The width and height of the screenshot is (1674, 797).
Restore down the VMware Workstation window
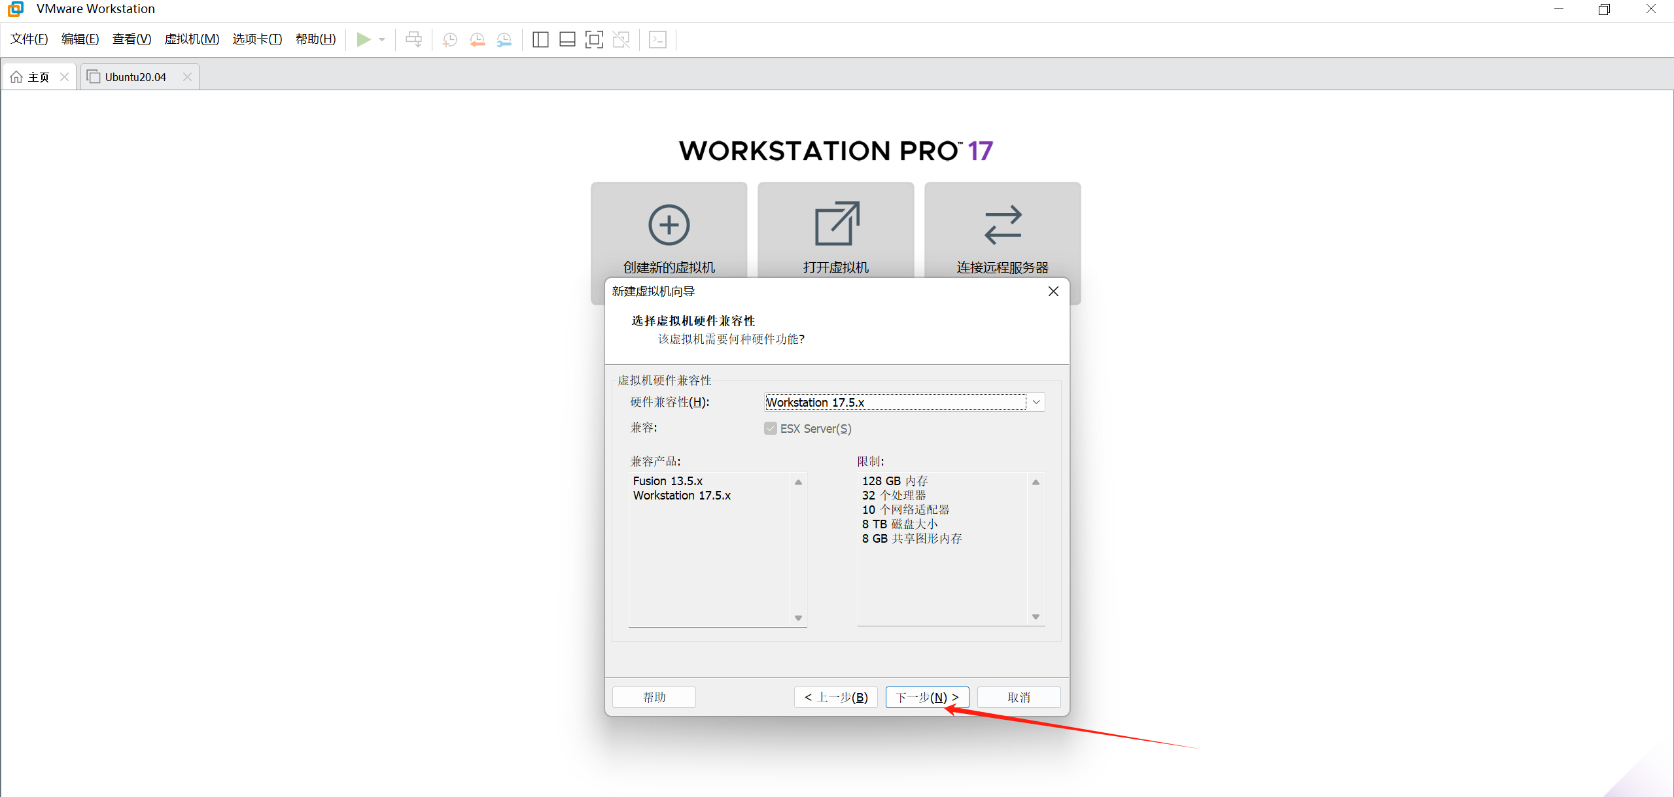pyautogui.click(x=1604, y=9)
